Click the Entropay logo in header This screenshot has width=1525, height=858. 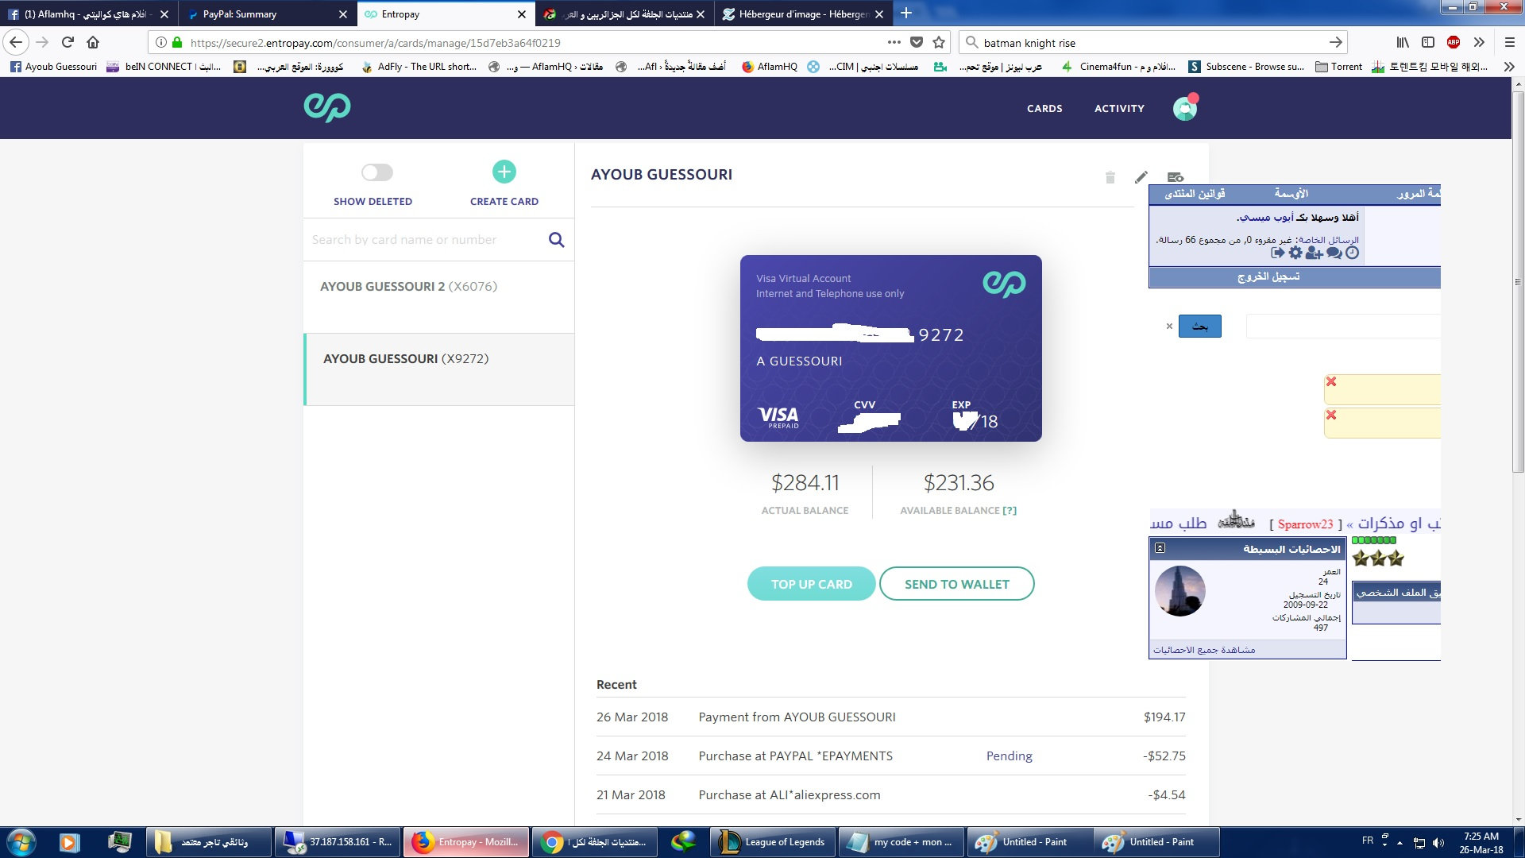coord(326,107)
